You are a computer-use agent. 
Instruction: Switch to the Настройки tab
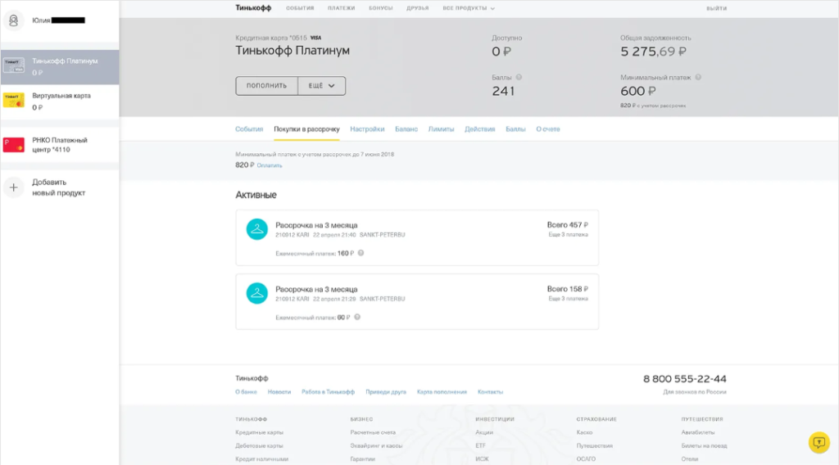(x=367, y=129)
